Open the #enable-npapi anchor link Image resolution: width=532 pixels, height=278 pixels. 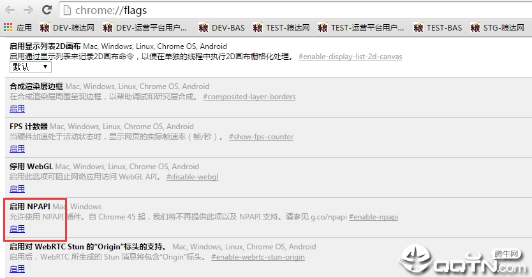point(374,217)
